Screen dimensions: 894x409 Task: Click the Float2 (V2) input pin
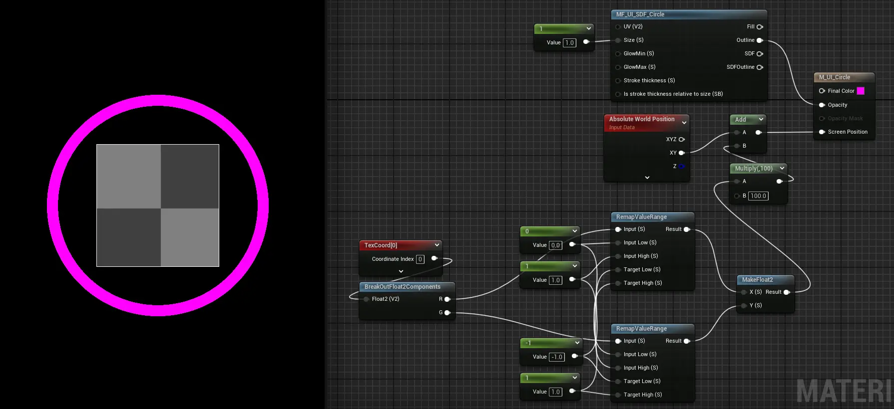[x=367, y=299]
